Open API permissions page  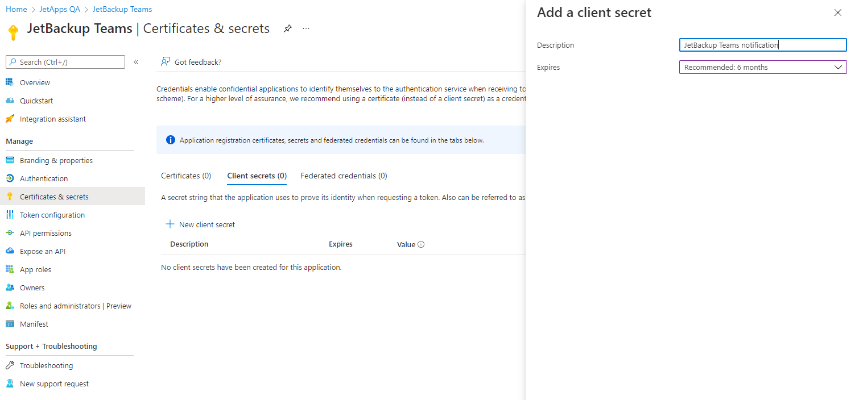tap(46, 233)
